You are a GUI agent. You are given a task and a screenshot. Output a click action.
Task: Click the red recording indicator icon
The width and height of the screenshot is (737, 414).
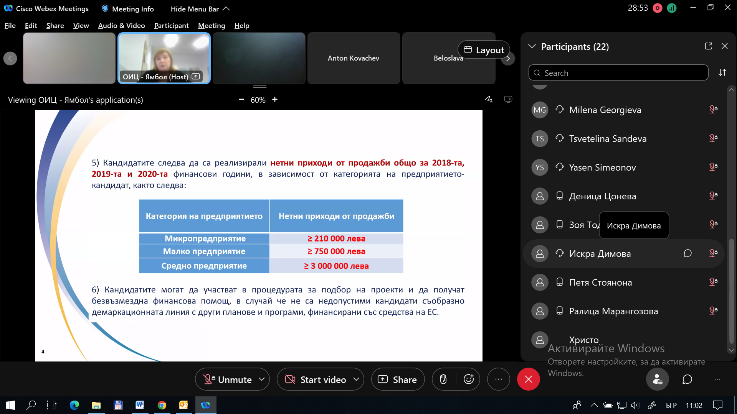657,8
